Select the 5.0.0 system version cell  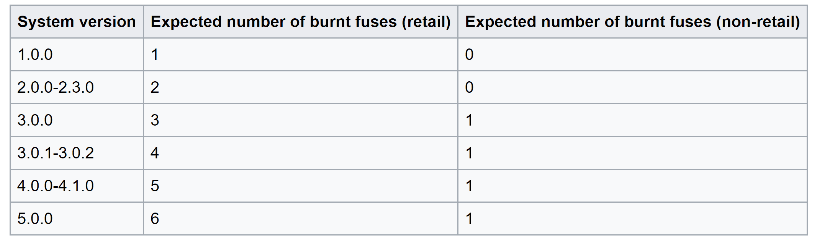pos(77,219)
